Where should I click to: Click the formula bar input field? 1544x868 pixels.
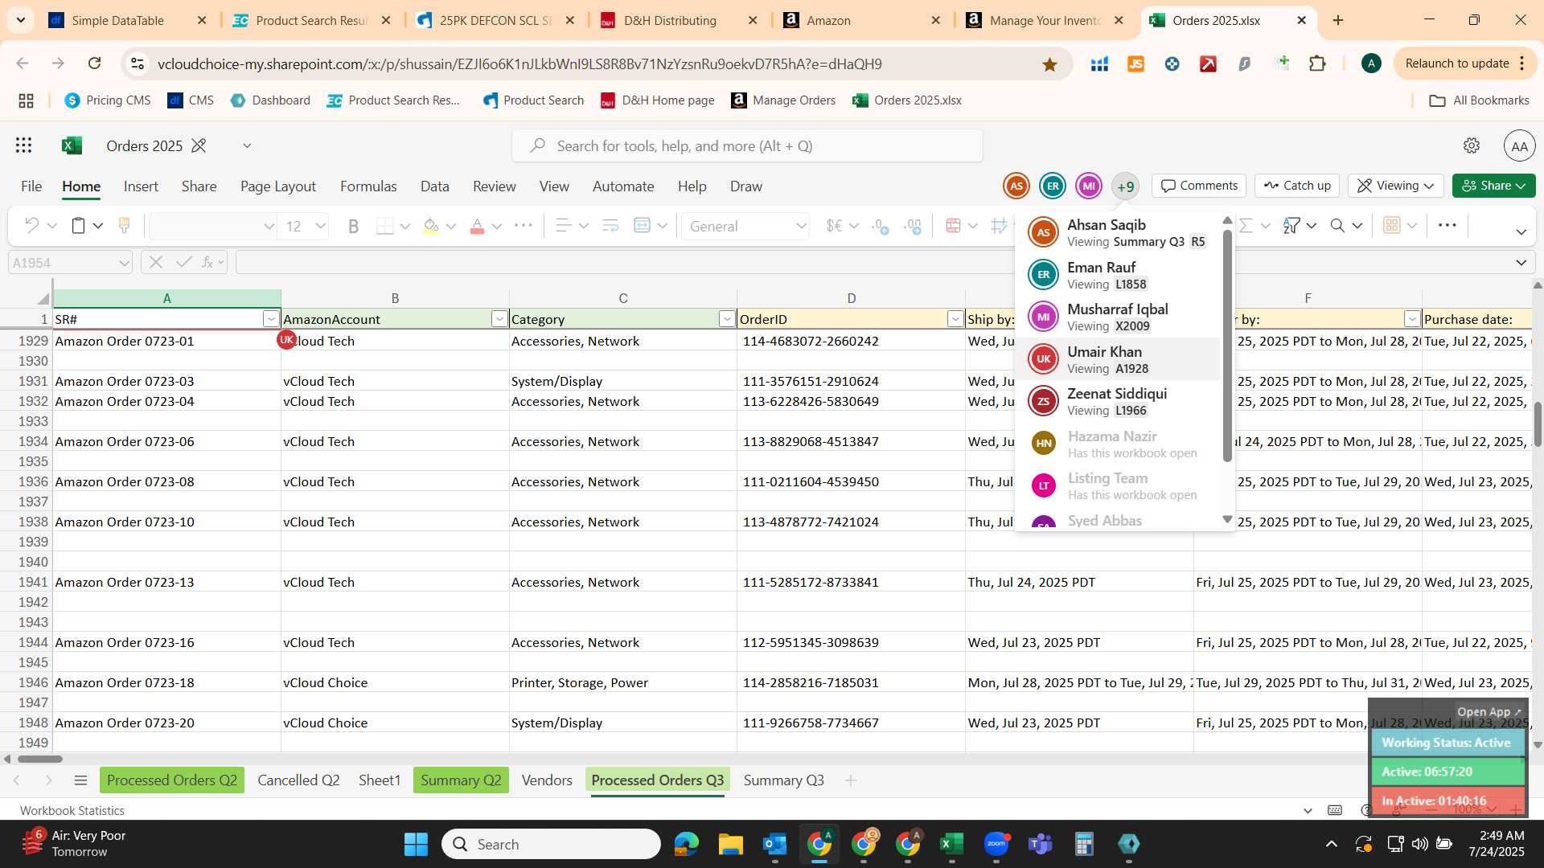(x=873, y=263)
